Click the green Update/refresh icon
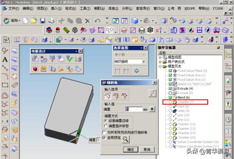Image resolution: width=234 pixels, height=159 pixels. [116, 21]
